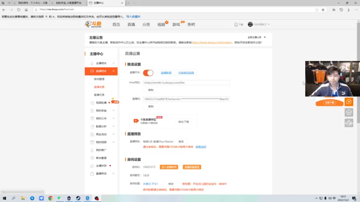
Task: Toggle the 直播开关 live broadcast switch
Action: click(148, 73)
